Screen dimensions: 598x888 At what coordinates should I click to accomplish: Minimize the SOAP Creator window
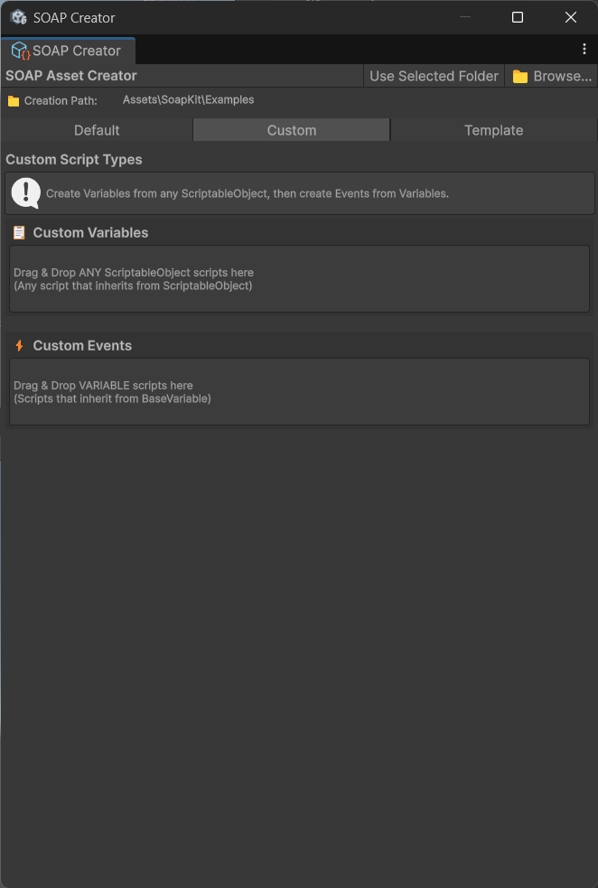[x=464, y=17]
